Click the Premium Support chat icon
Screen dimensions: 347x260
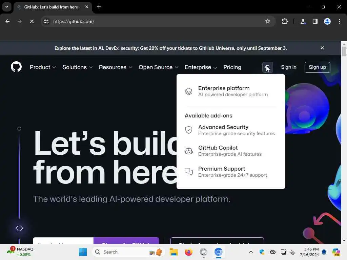pyautogui.click(x=188, y=172)
